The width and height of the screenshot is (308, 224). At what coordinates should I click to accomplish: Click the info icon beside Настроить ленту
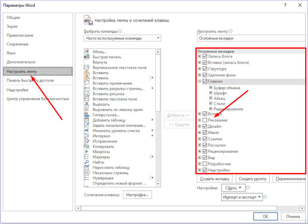231,31
